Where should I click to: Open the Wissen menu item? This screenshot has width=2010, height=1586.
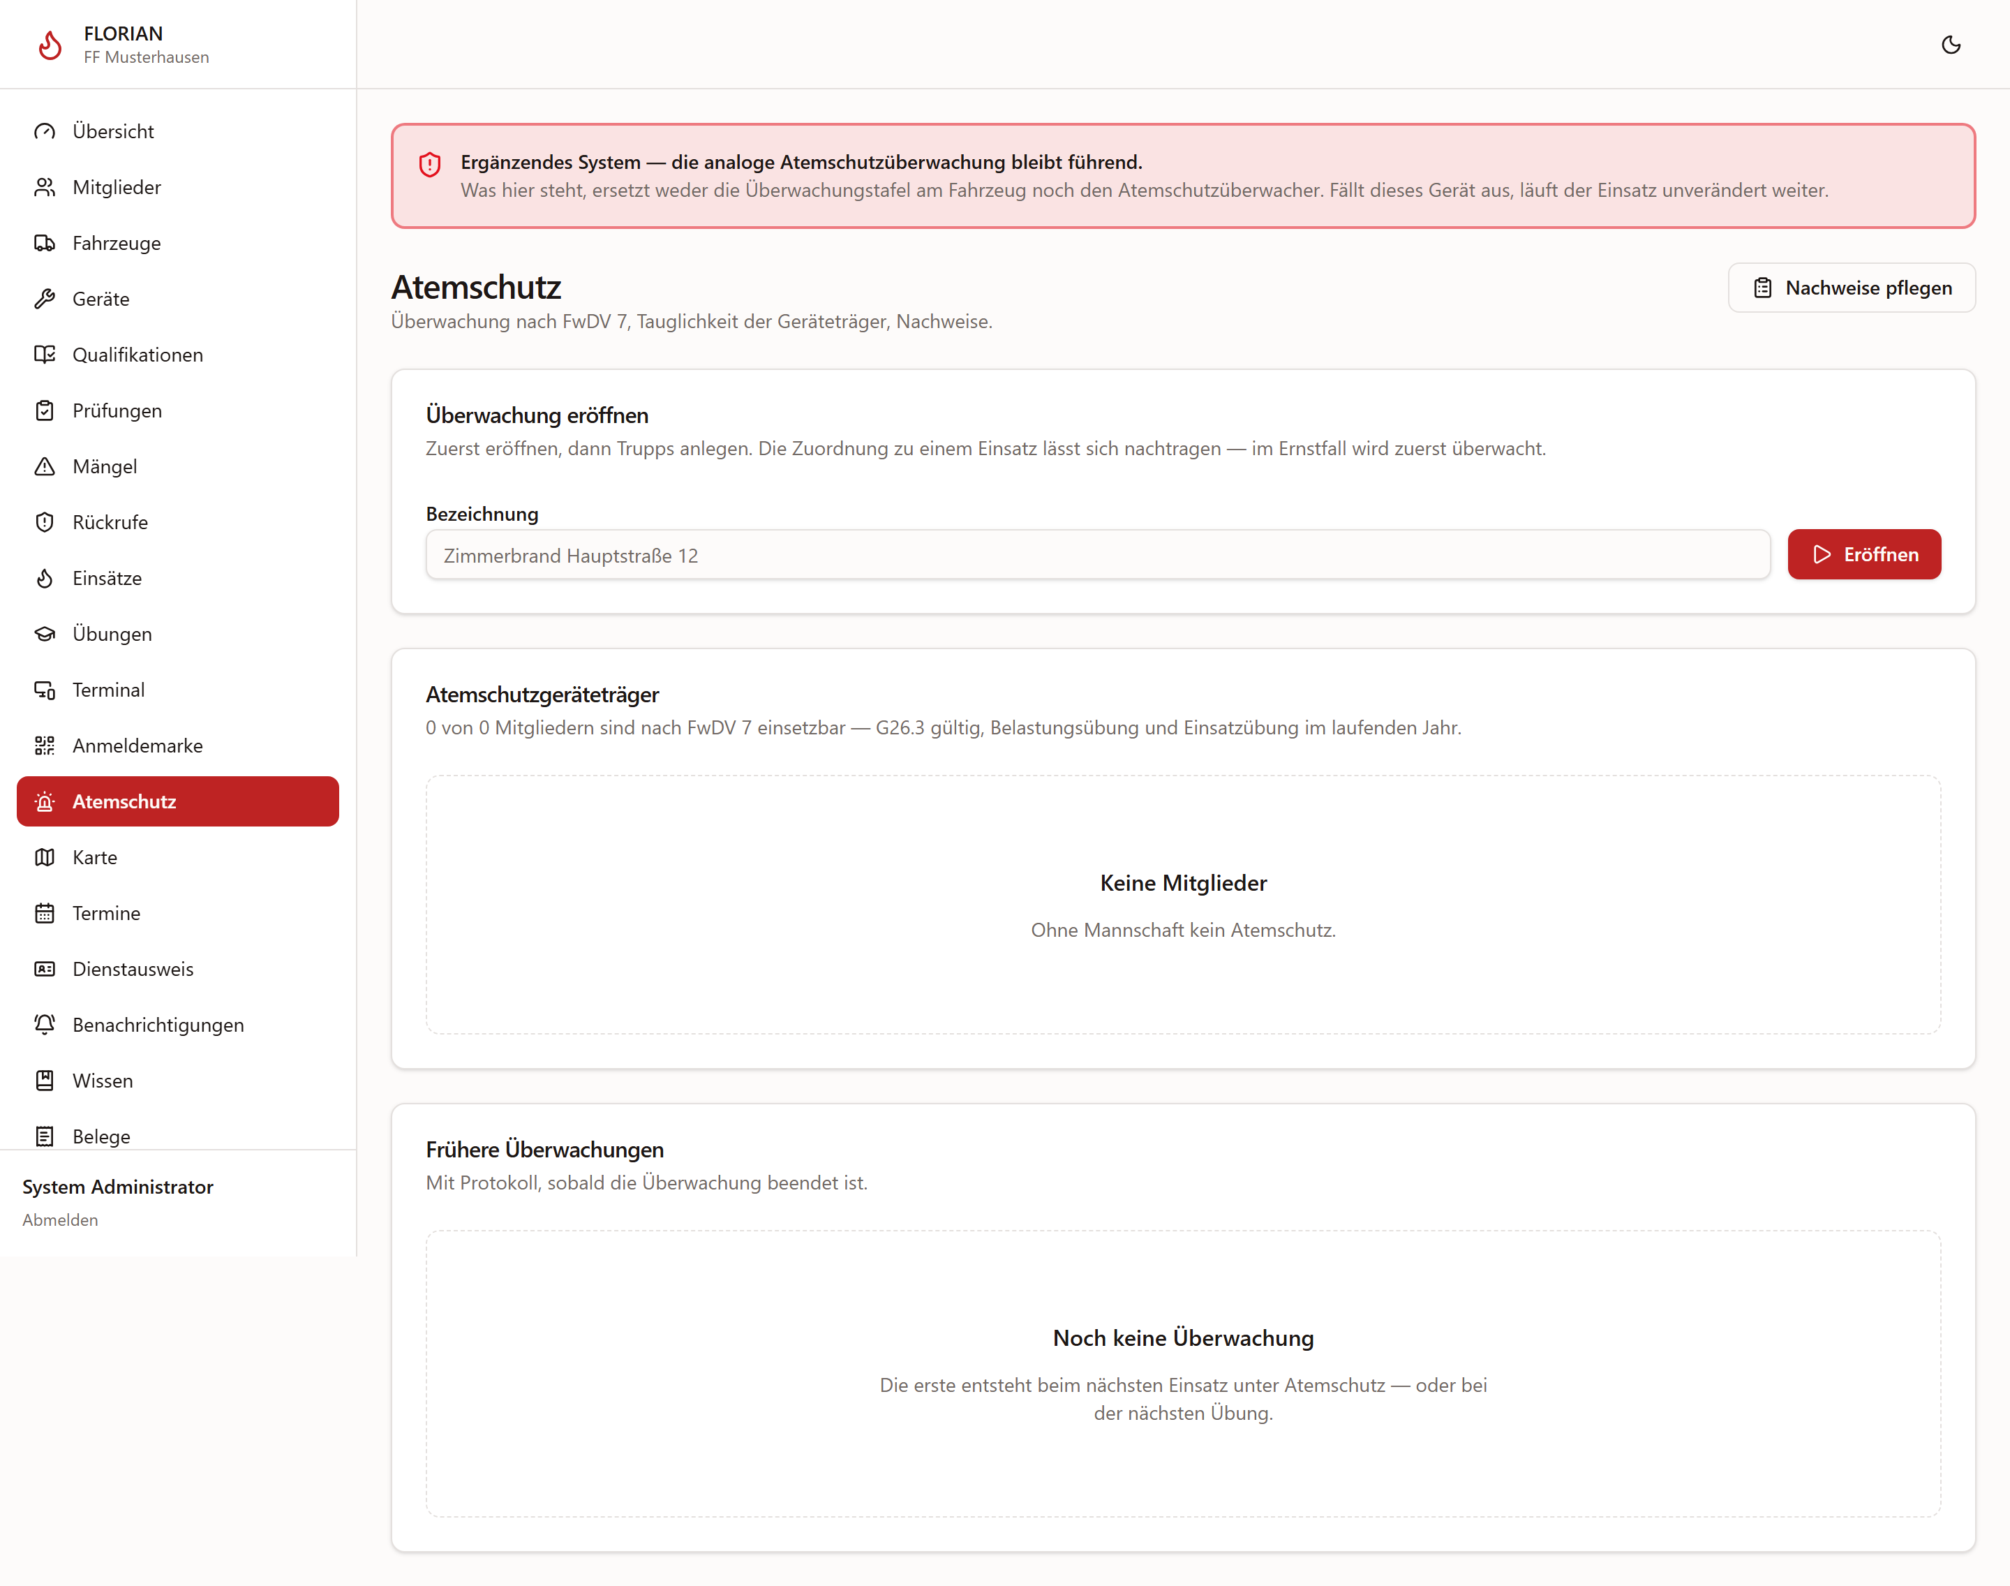[x=177, y=1080]
